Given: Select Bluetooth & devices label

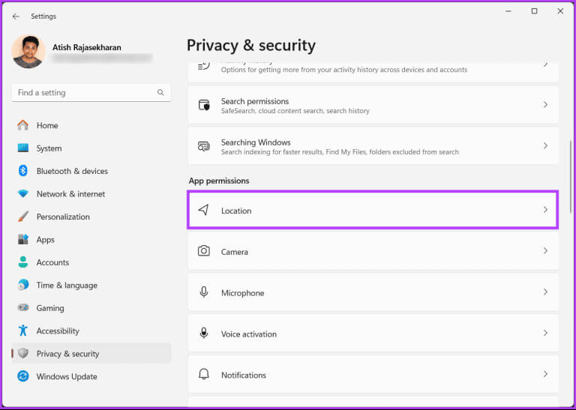Looking at the screenshot, I should coord(72,171).
